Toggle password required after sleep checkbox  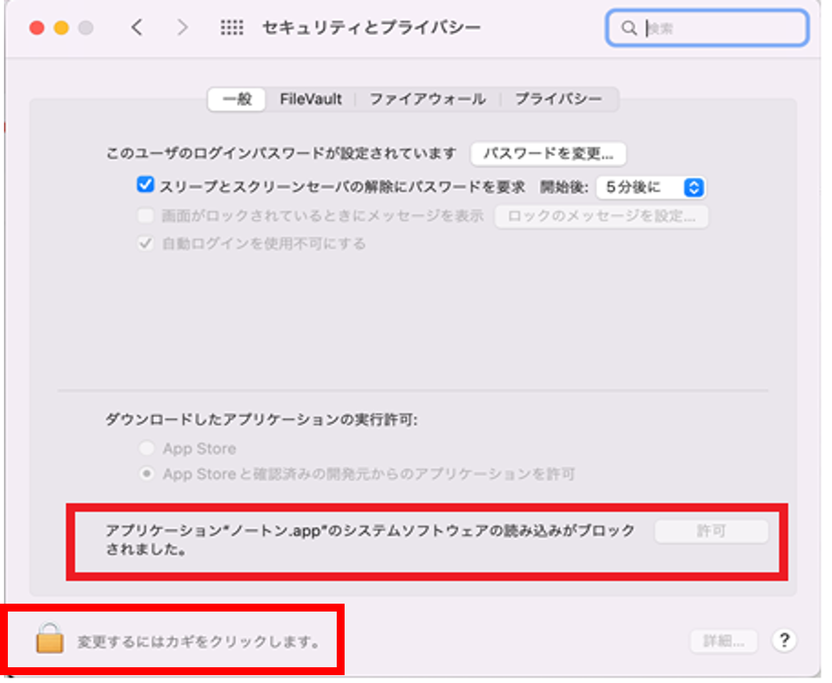click(x=146, y=185)
